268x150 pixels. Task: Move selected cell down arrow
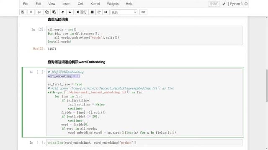tap(70, 12)
